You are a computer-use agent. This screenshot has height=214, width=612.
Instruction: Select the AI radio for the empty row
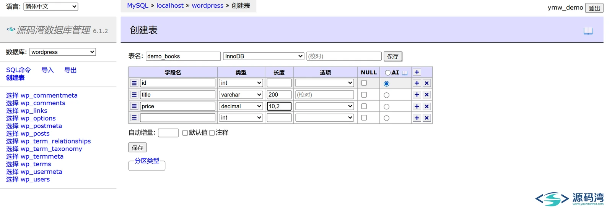[386, 118]
